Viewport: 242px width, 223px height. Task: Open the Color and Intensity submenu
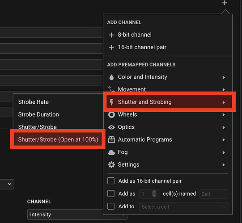pos(168,77)
